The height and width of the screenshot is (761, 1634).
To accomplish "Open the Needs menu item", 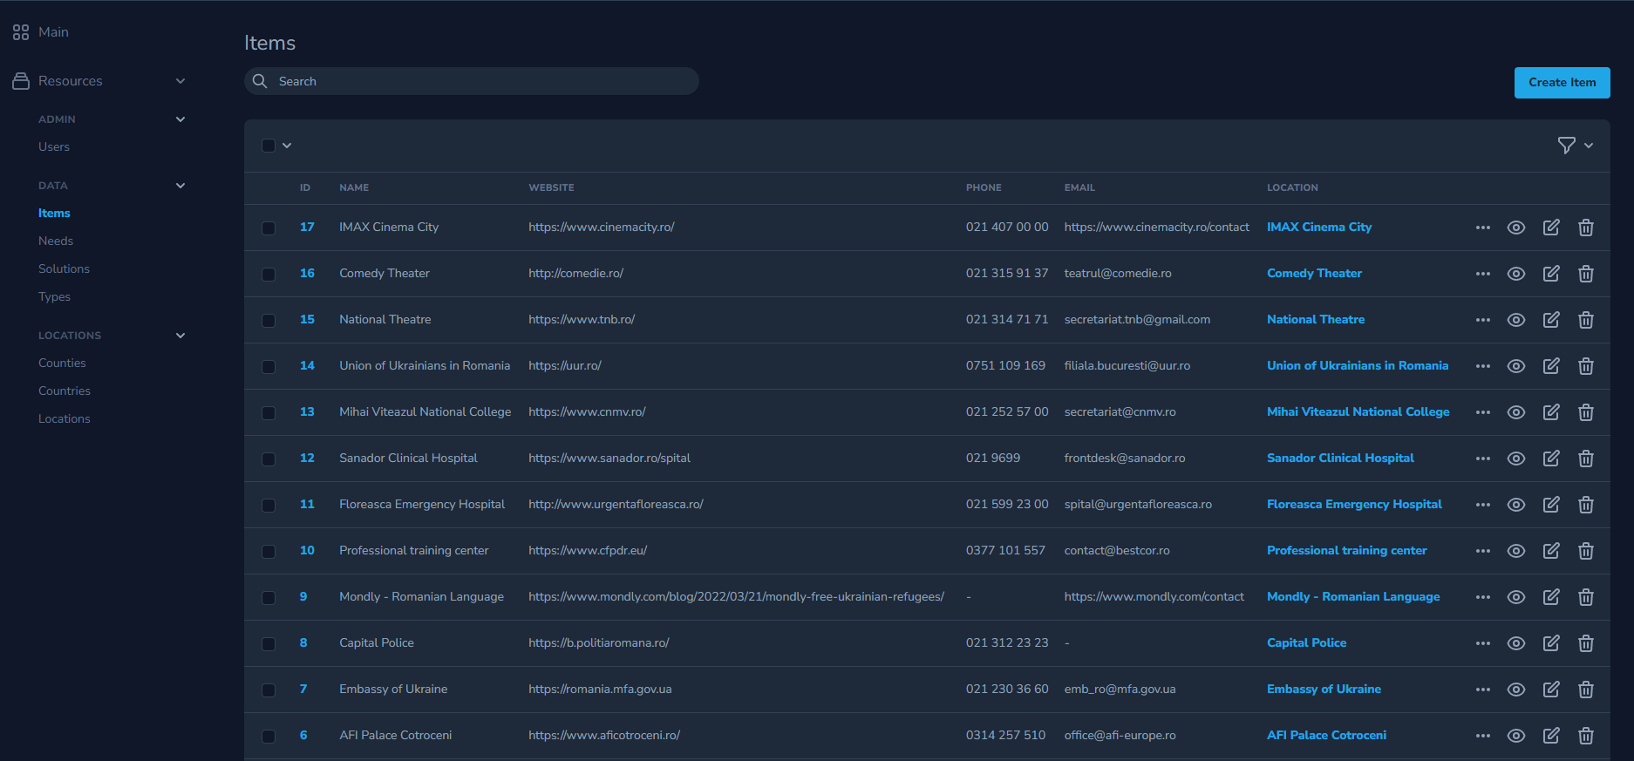I will point(56,241).
